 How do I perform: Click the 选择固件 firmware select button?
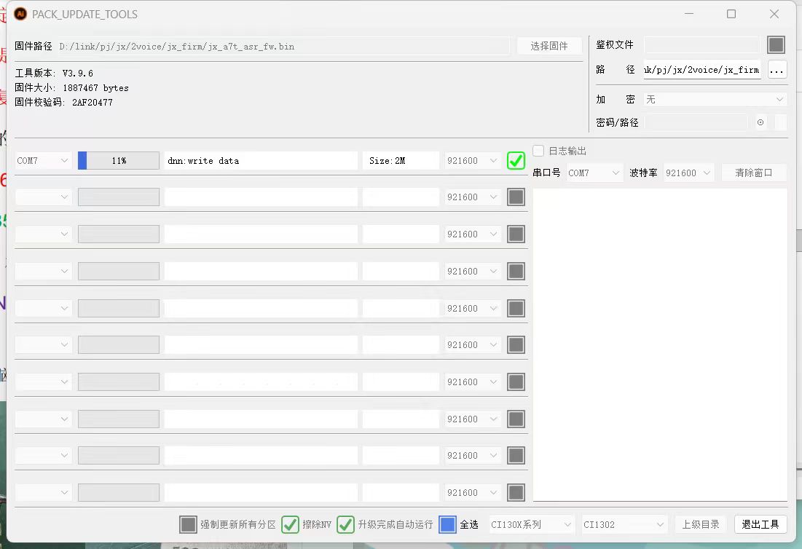(x=549, y=45)
